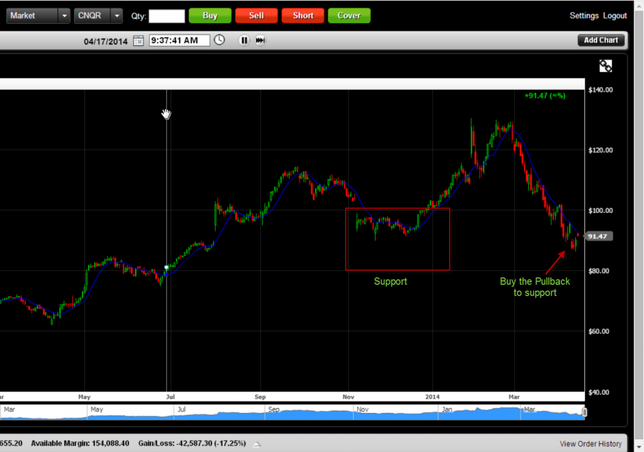The height and width of the screenshot is (452, 644).
Task: Open View Order History
Action: click(x=590, y=443)
